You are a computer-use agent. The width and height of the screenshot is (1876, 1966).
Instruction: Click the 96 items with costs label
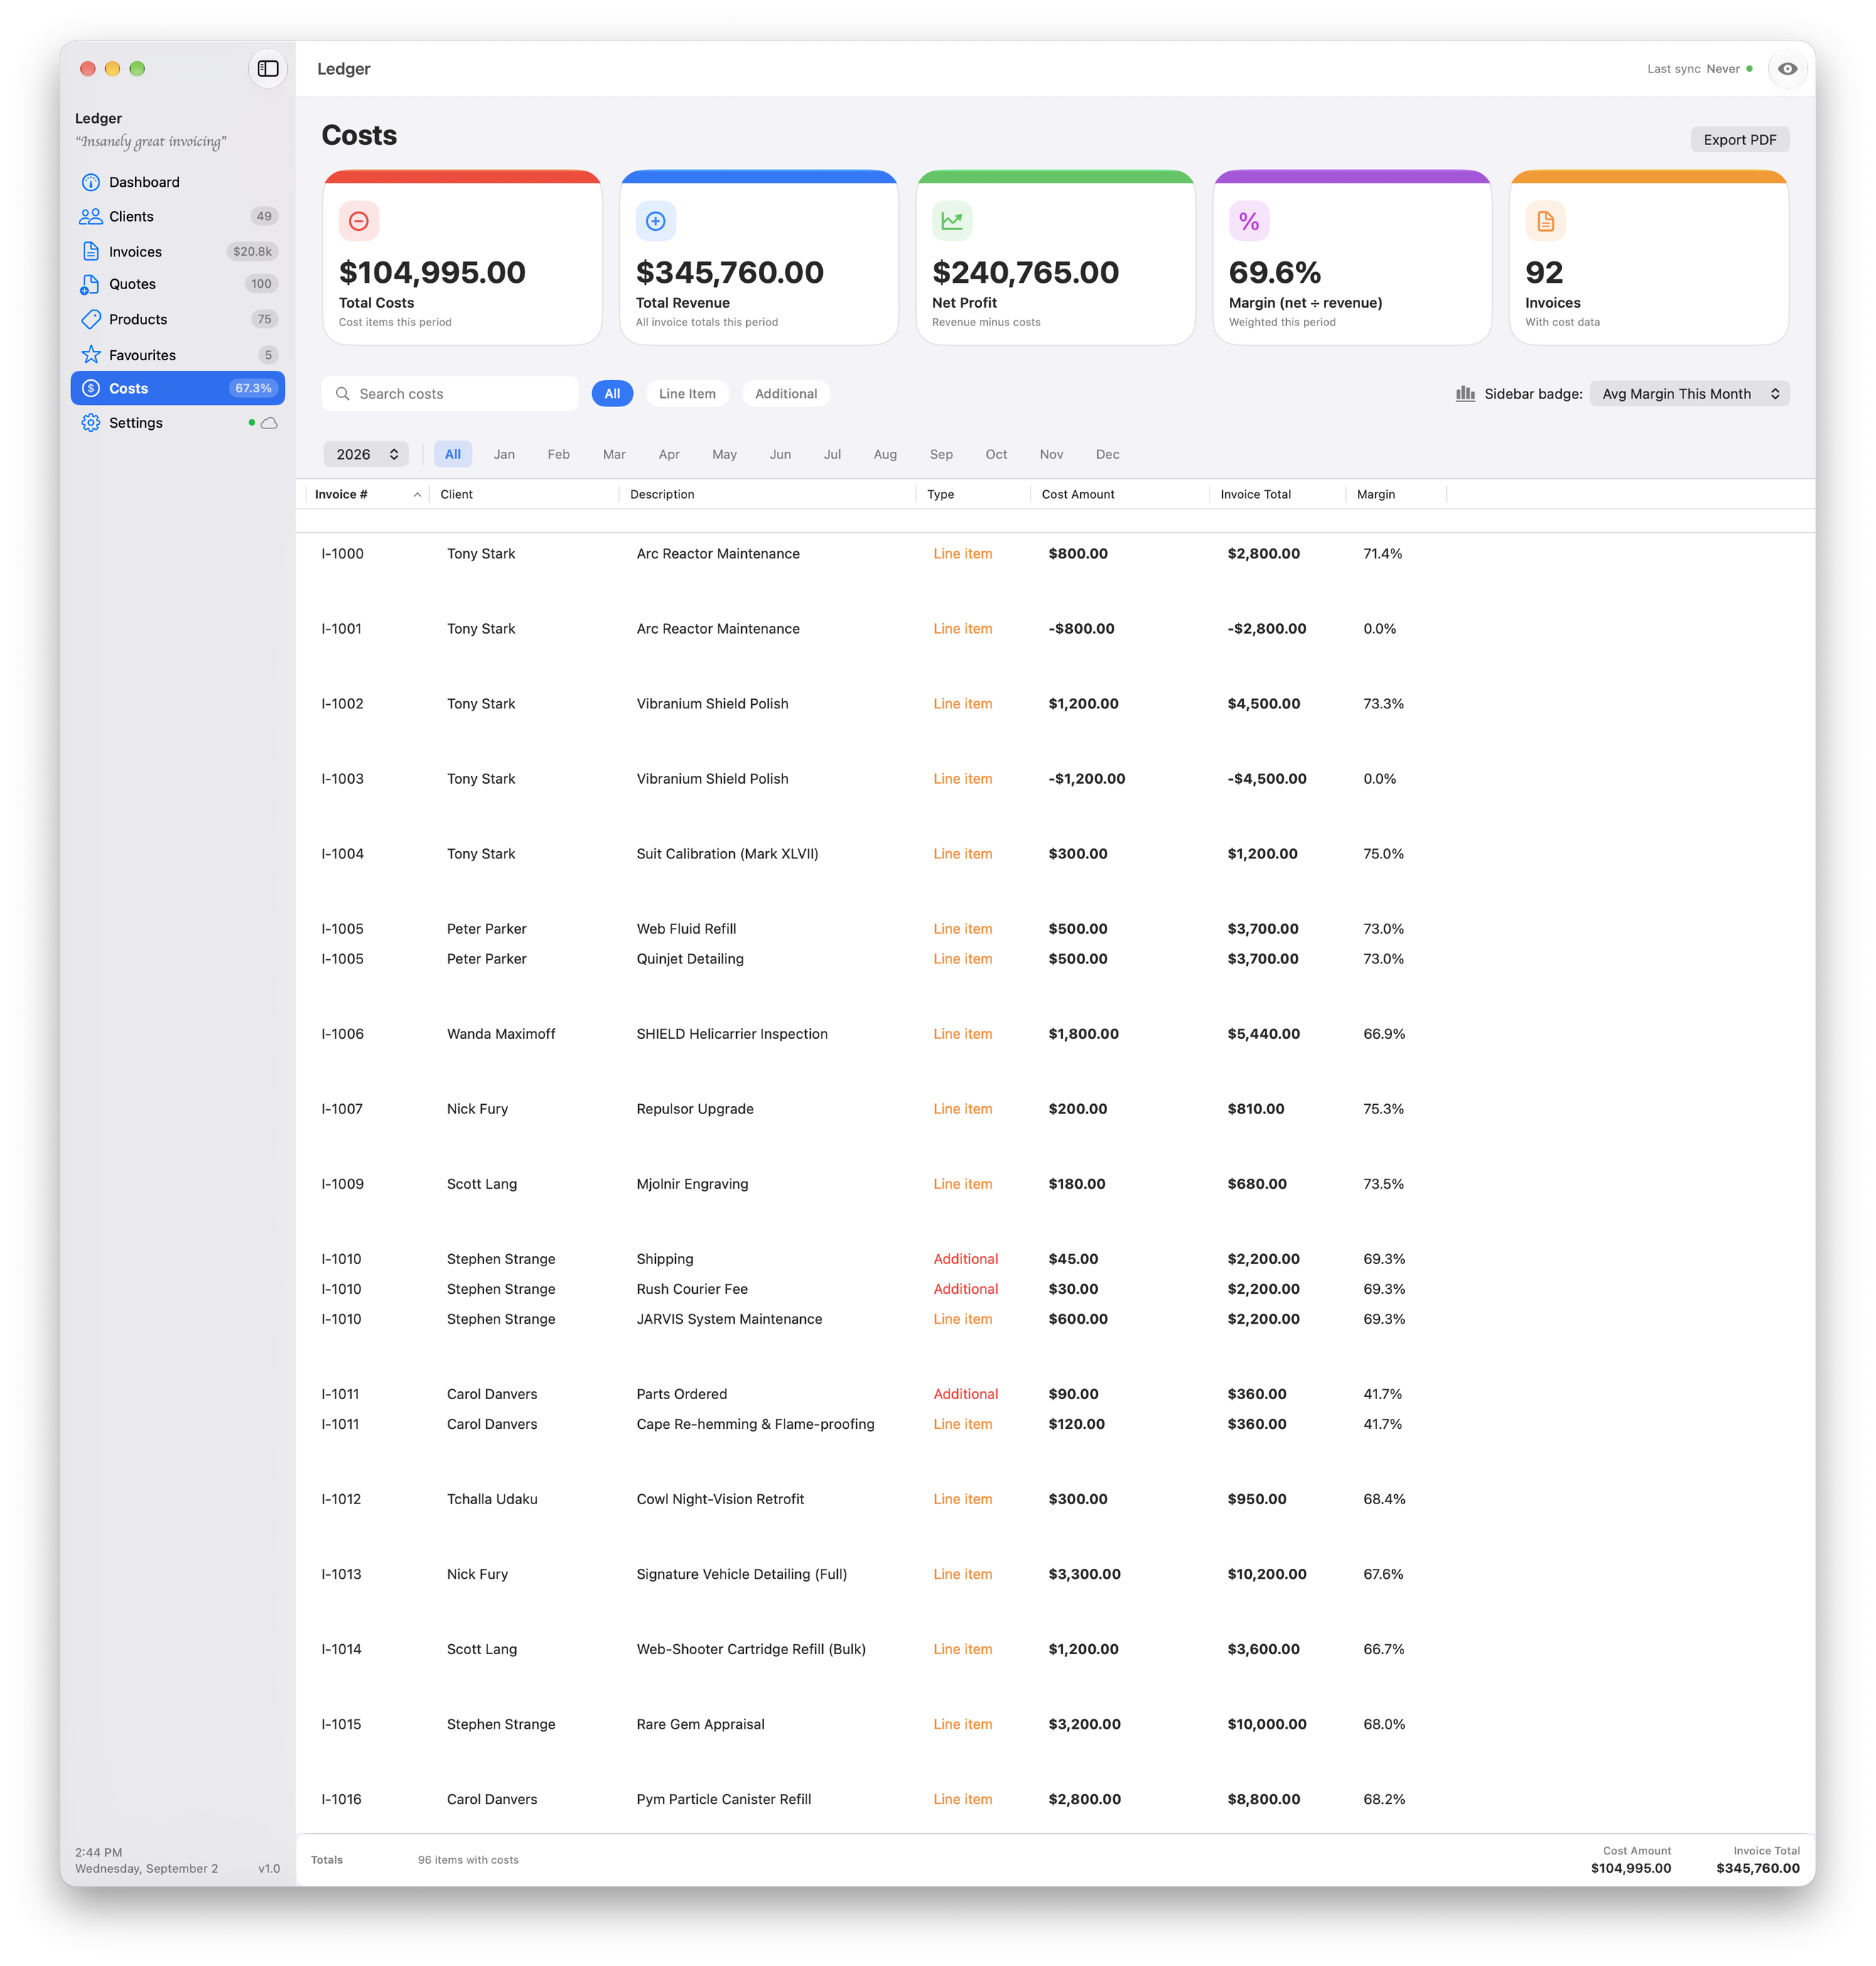pyautogui.click(x=468, y=1860)
